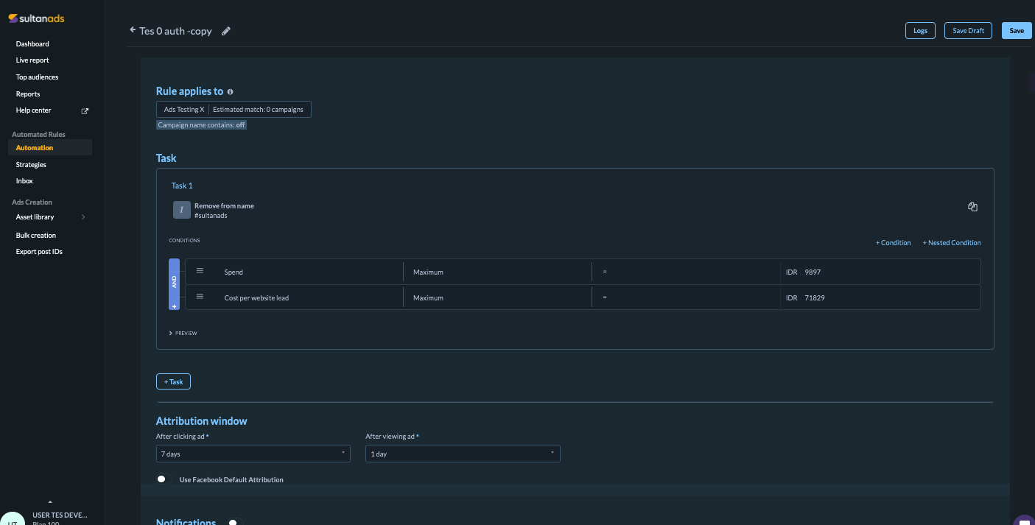Turn on the Notifications toggle

click(234, 522)
